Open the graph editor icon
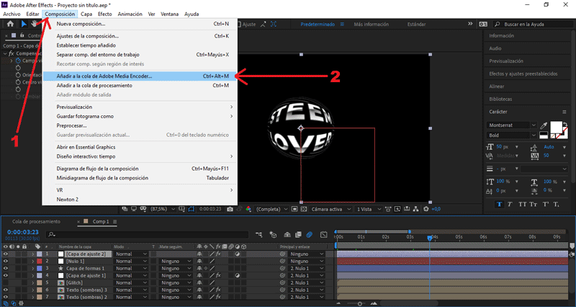The image size is (576, 307). 323,234
